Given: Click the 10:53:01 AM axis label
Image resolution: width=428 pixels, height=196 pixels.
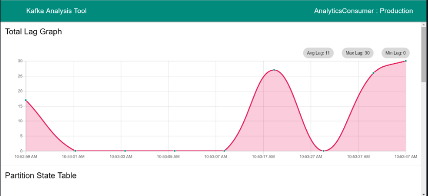Looking at the screenshot, I should point(73,156).
